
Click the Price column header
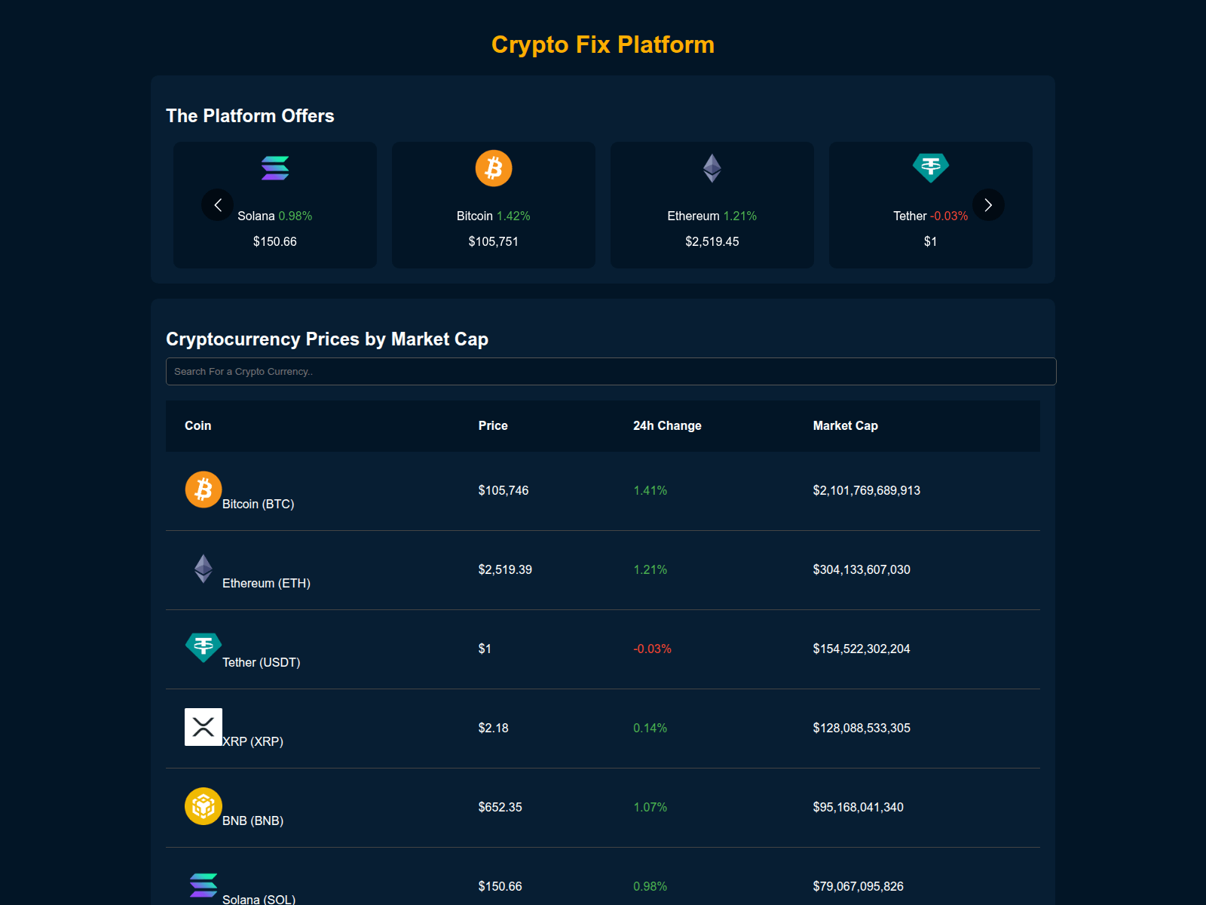[493, 426]
